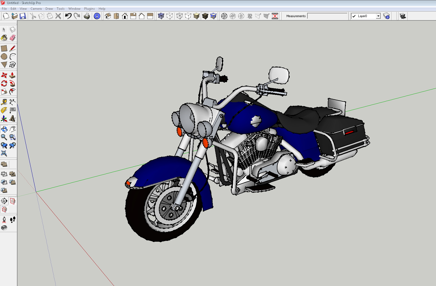This screenshot has height=286, width=436.
Task: Switch to Iso standard view
Action: click(108, 16)
